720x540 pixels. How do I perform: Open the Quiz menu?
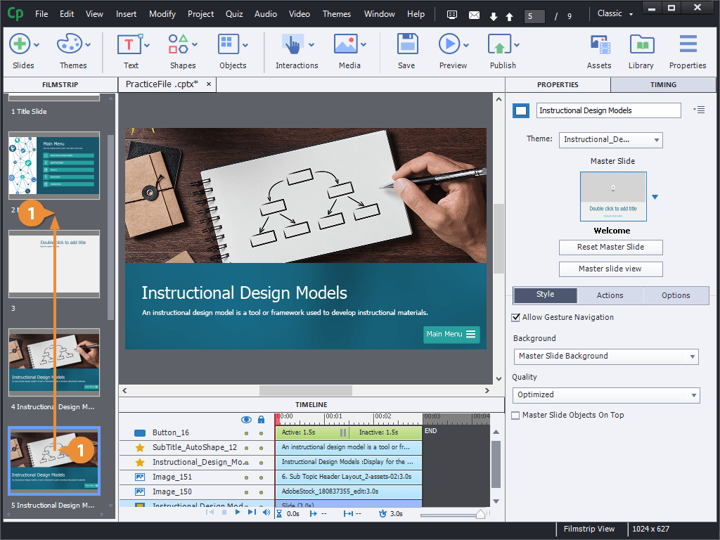[x=234, y=13]
